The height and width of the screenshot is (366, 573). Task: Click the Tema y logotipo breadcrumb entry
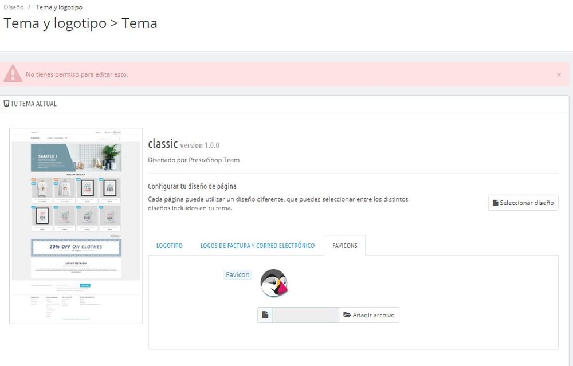pos(58,7)
